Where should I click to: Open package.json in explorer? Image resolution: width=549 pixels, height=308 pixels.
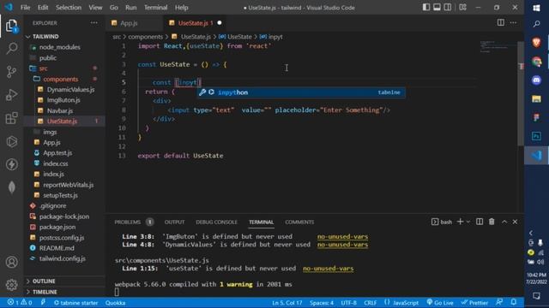(x=57, y=227)
